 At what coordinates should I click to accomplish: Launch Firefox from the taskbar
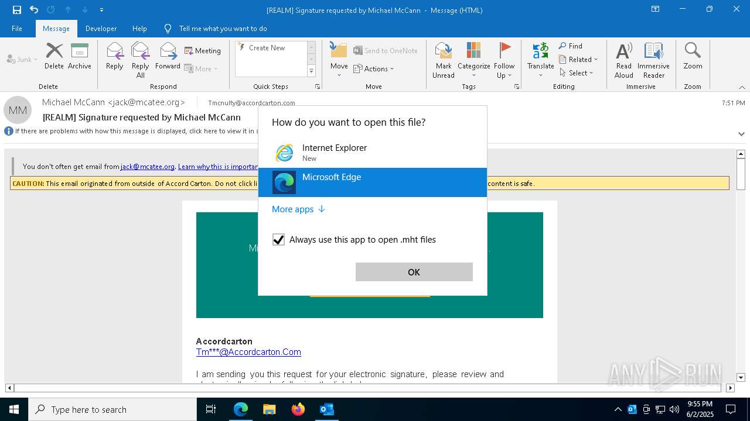tap(298, 409)
